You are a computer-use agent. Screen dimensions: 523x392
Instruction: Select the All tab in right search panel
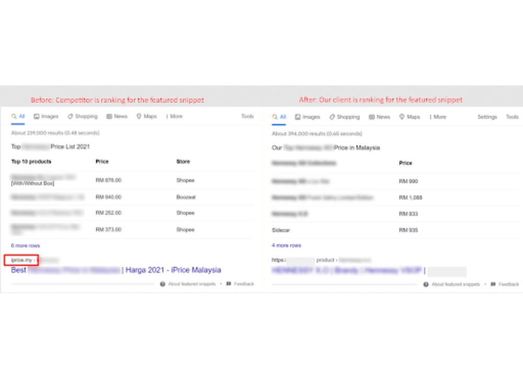(279, 117)
